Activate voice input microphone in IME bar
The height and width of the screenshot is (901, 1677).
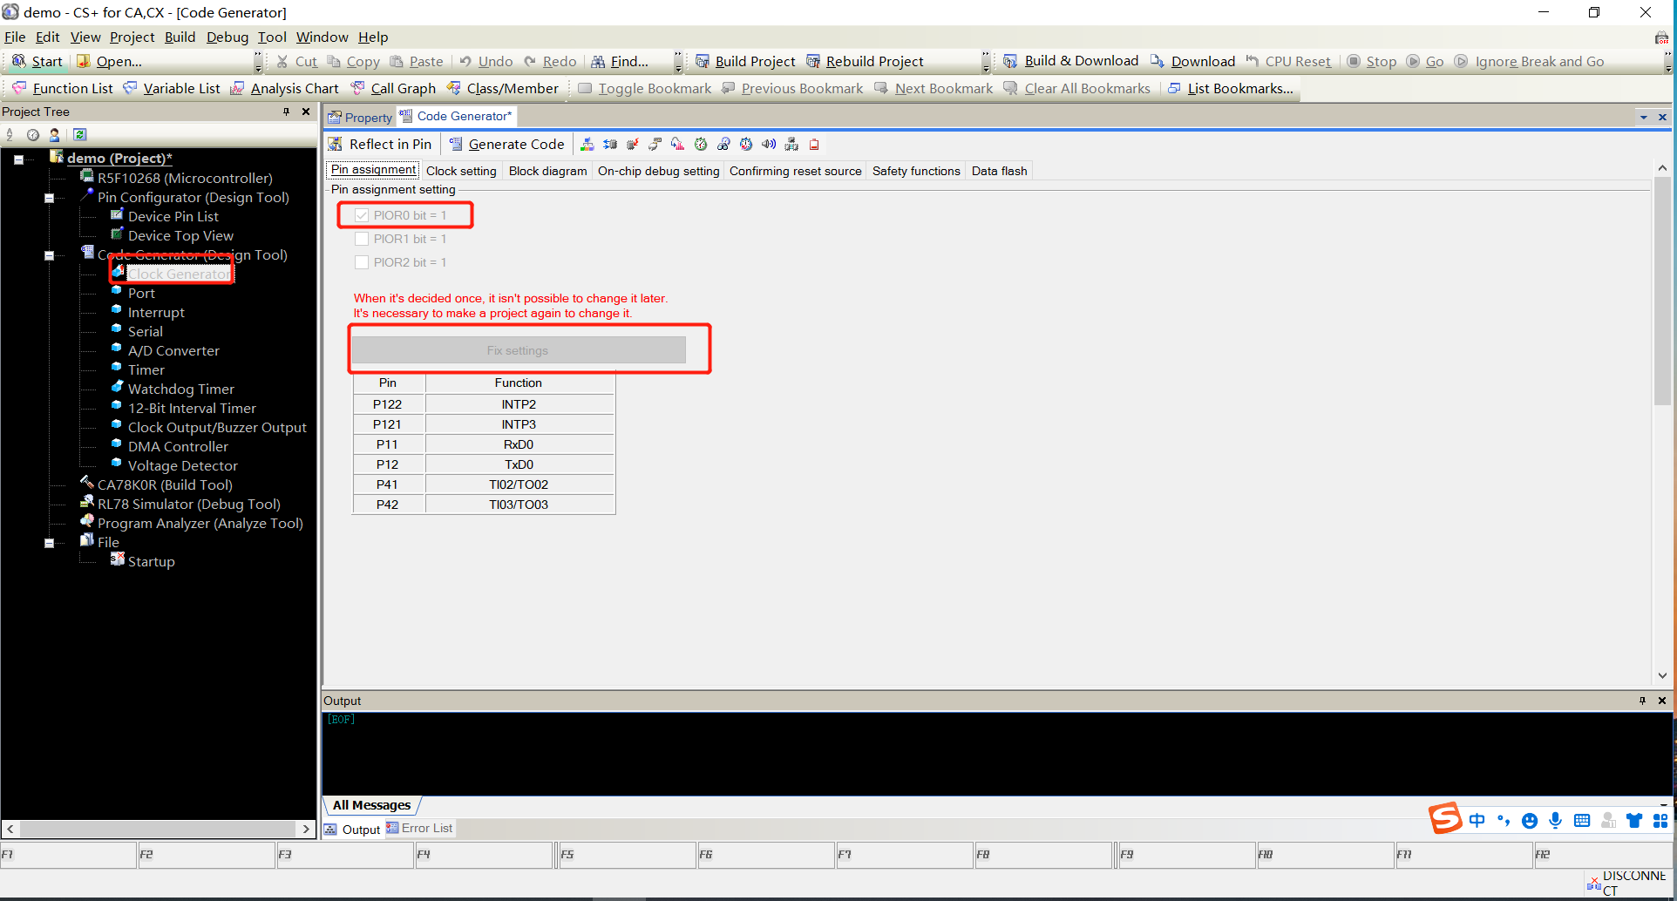[x=1556, y=820]
